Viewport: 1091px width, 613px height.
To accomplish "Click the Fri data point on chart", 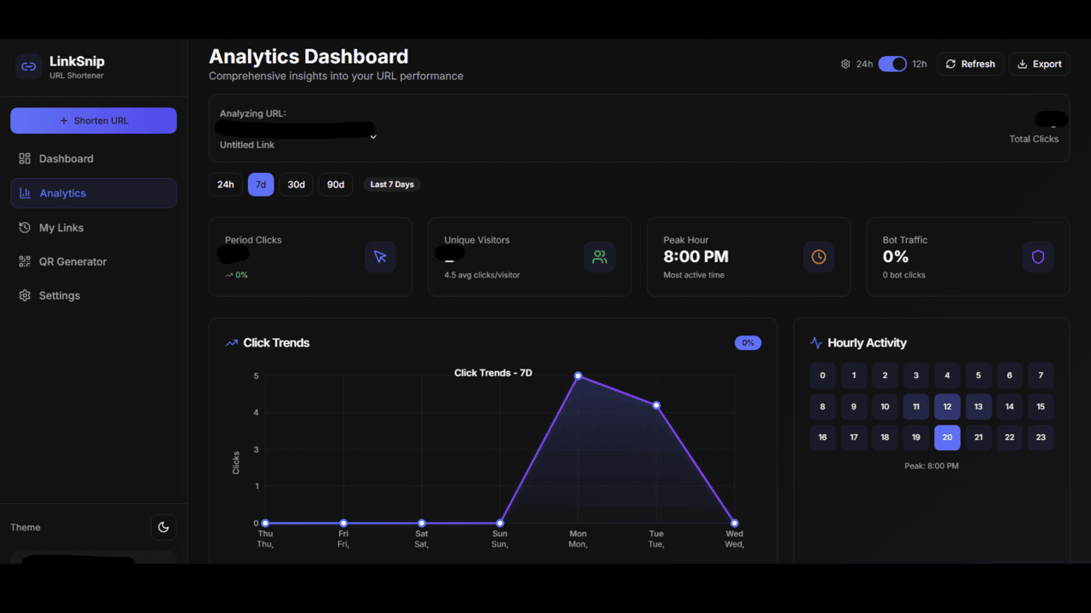I will (343, 523).
